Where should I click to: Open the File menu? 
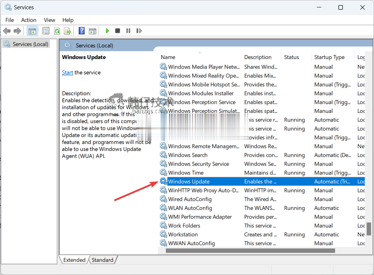click(10, 20)
